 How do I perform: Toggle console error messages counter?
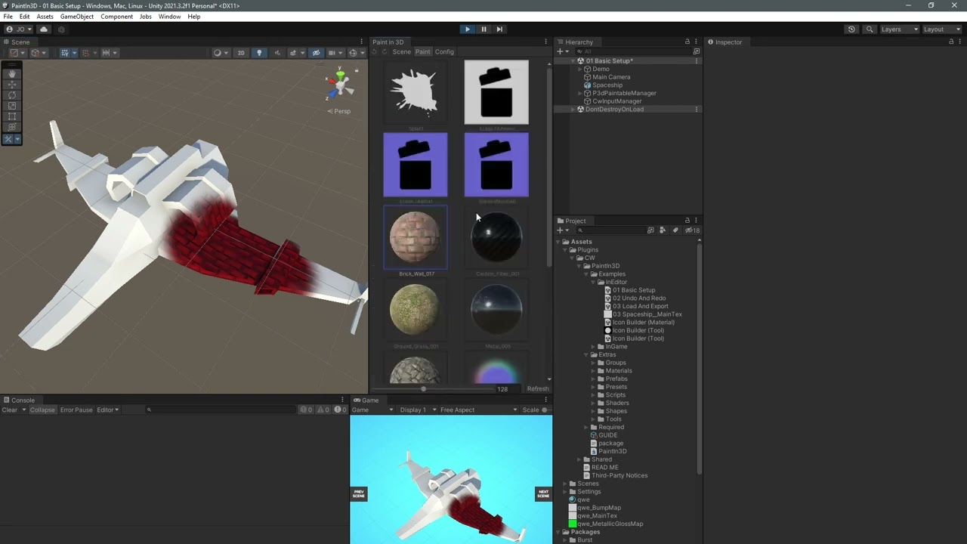[340, 410]
